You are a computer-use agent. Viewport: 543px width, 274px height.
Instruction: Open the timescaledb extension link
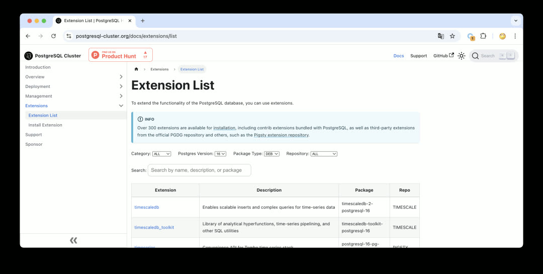tap(147, 207)
